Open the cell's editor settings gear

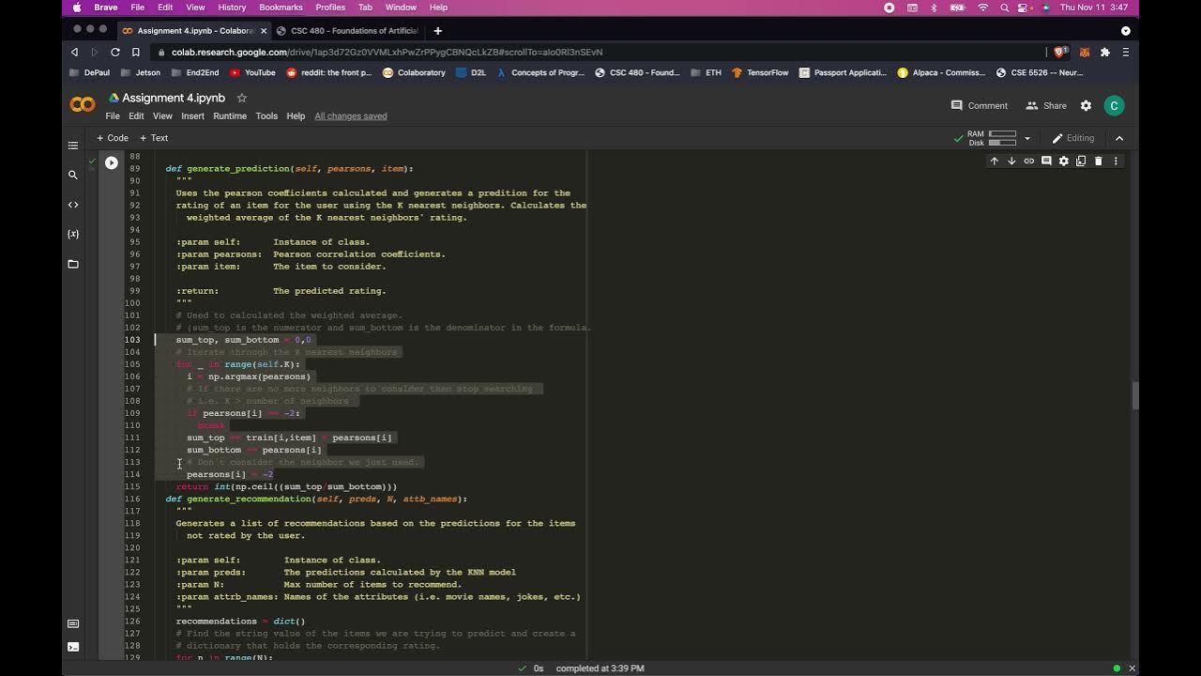click(x=1063, y=161)
